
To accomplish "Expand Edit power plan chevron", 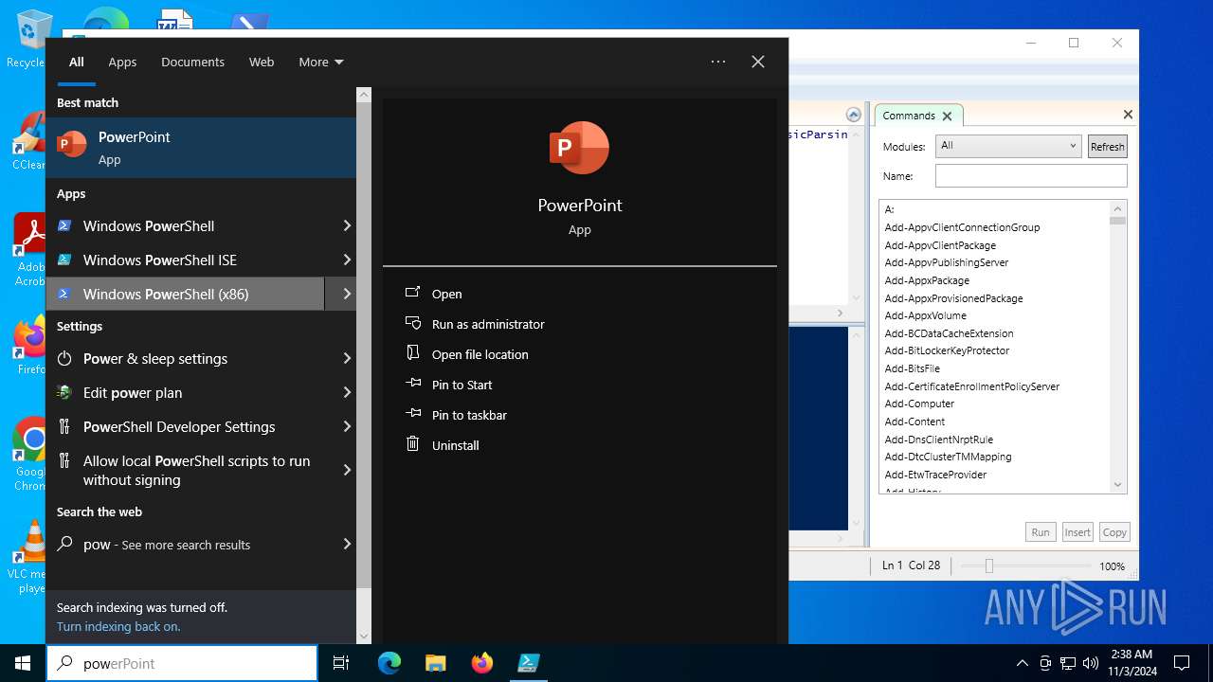I will pos(347,392).
